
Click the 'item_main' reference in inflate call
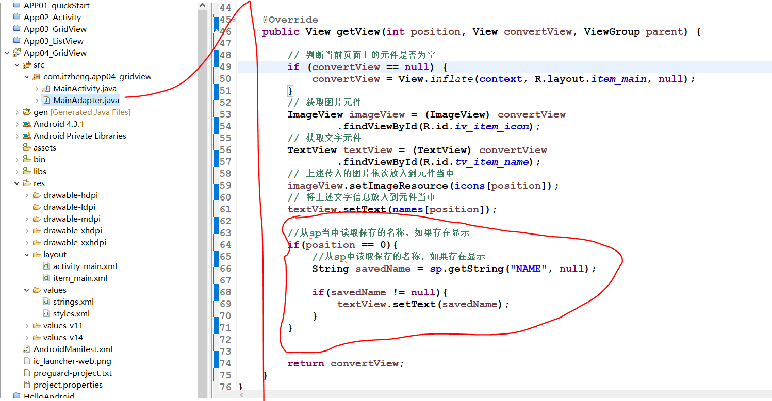618,79
